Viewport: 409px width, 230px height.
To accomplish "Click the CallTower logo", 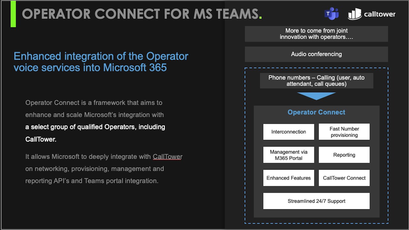I will 372,14.
